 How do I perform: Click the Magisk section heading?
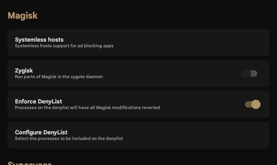coord(23,16)
